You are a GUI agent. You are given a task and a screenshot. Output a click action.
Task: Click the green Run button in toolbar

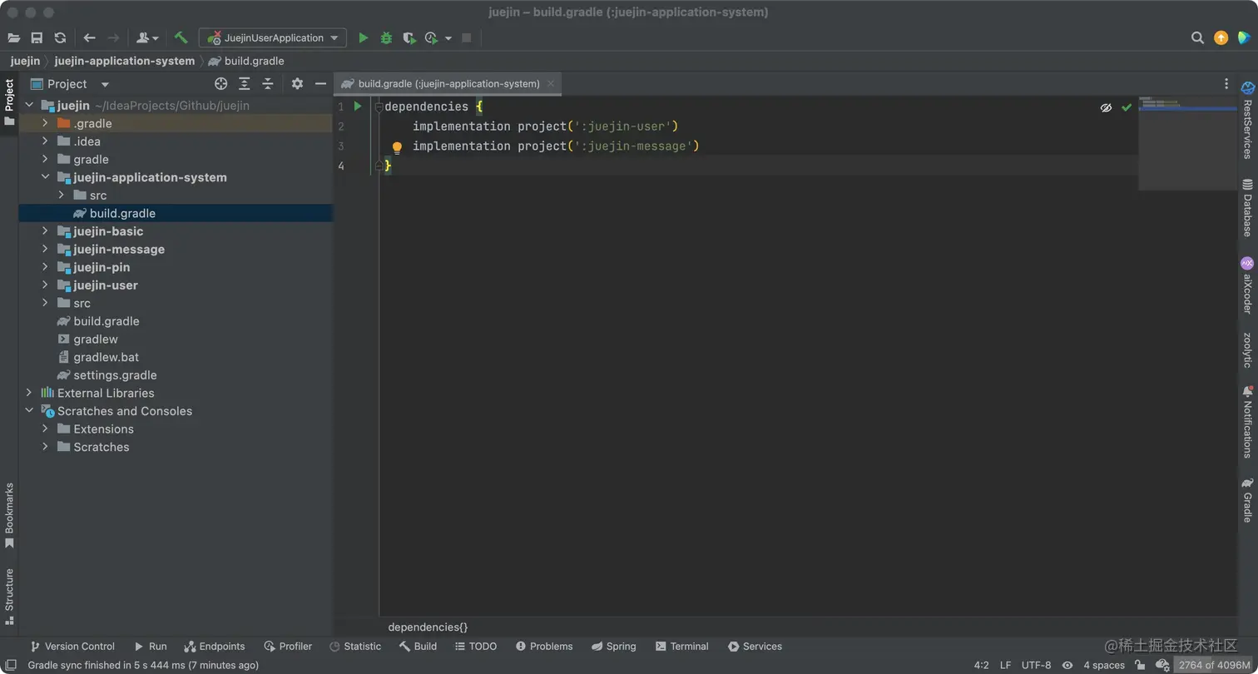[x=363, y=37]
